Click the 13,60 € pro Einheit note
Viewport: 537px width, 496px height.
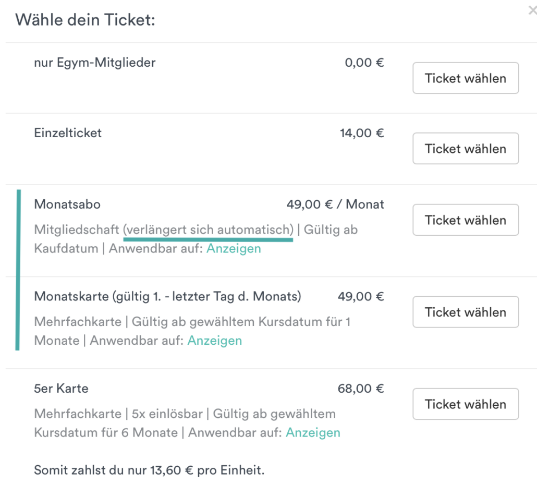(x=149, y=470)
